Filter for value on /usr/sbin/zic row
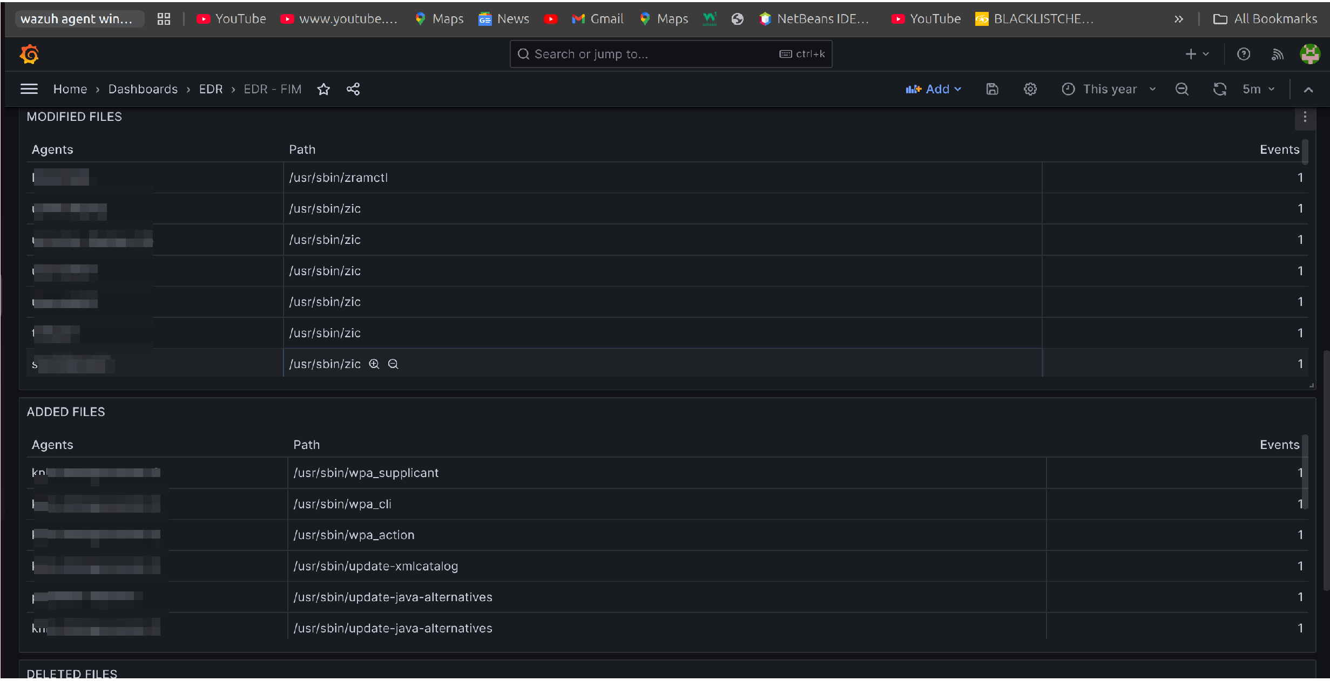Viewport: 1330px width, 681px height. pyautogui.click(x=374, y=364)
